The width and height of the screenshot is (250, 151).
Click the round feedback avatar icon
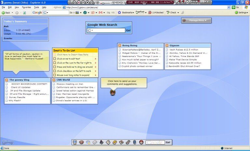coord(113,92)
